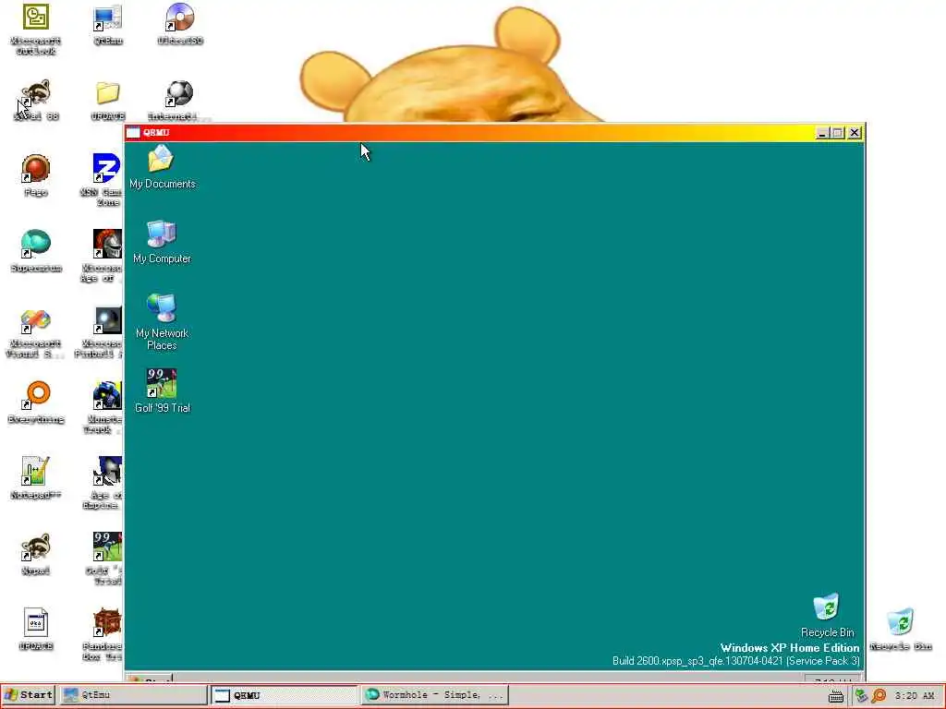The width and height of the screenshot is (946, 709).
Task: Click the QEMU window title bar icon
Action: coord(133,133)
